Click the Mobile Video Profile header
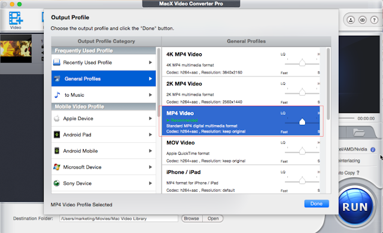Viewport: 383px width, 233px height. click(104, 106)
